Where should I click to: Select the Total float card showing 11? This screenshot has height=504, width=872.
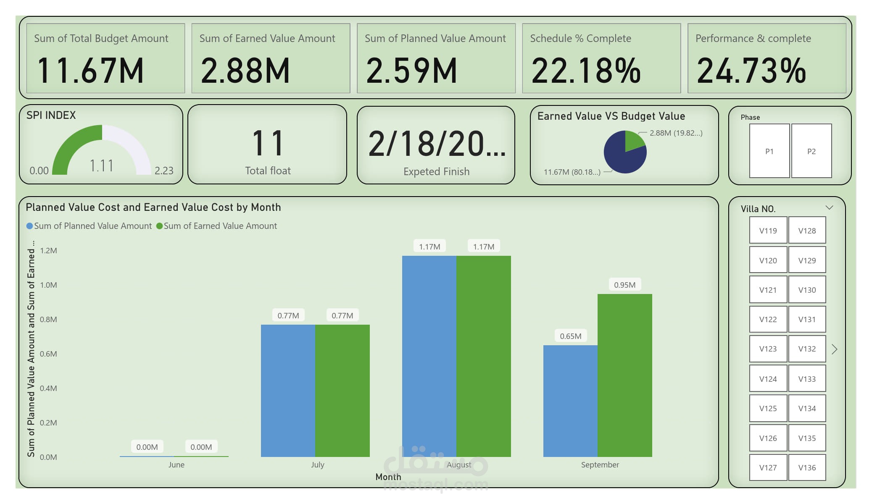tap(267, 145)
